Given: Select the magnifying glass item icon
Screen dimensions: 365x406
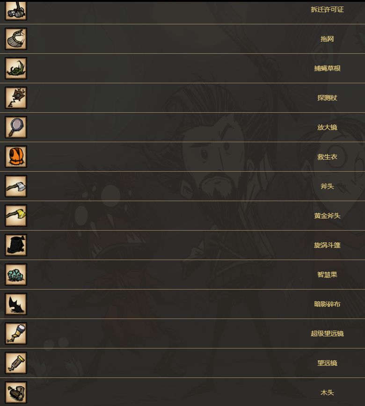Looking at the screenshot, I should click(16, 127).
